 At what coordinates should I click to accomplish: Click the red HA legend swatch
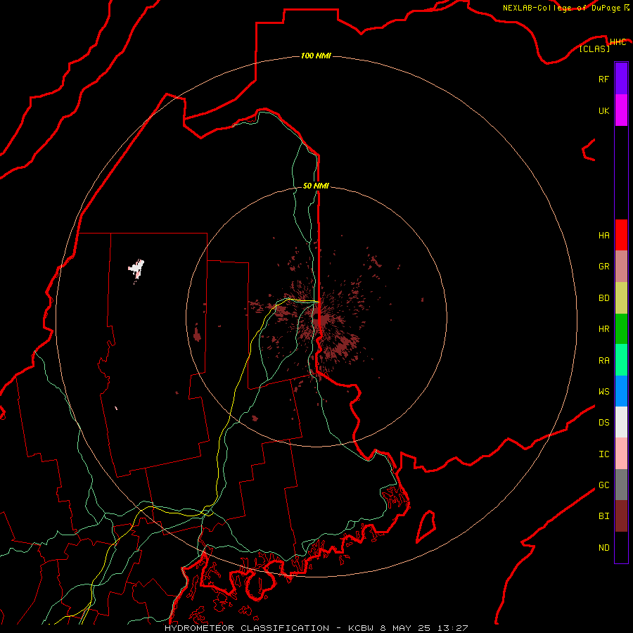click(621, 235)
